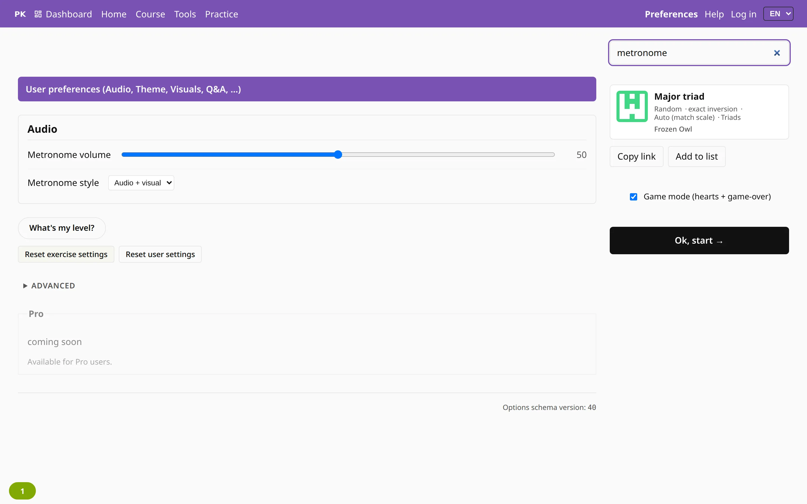The width and height of the screenshot is (807, 504).
Task: Click the Frozen Owl label
Action: tap(672, 129)
